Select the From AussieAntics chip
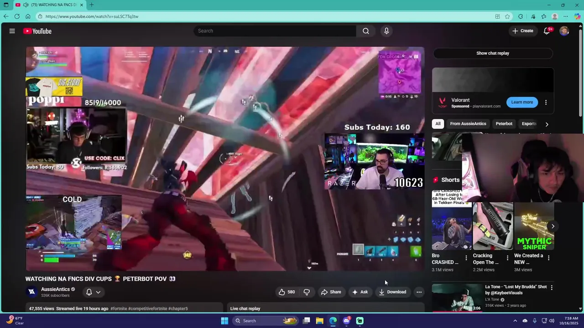Screen dimensions: 584x328 468,124
